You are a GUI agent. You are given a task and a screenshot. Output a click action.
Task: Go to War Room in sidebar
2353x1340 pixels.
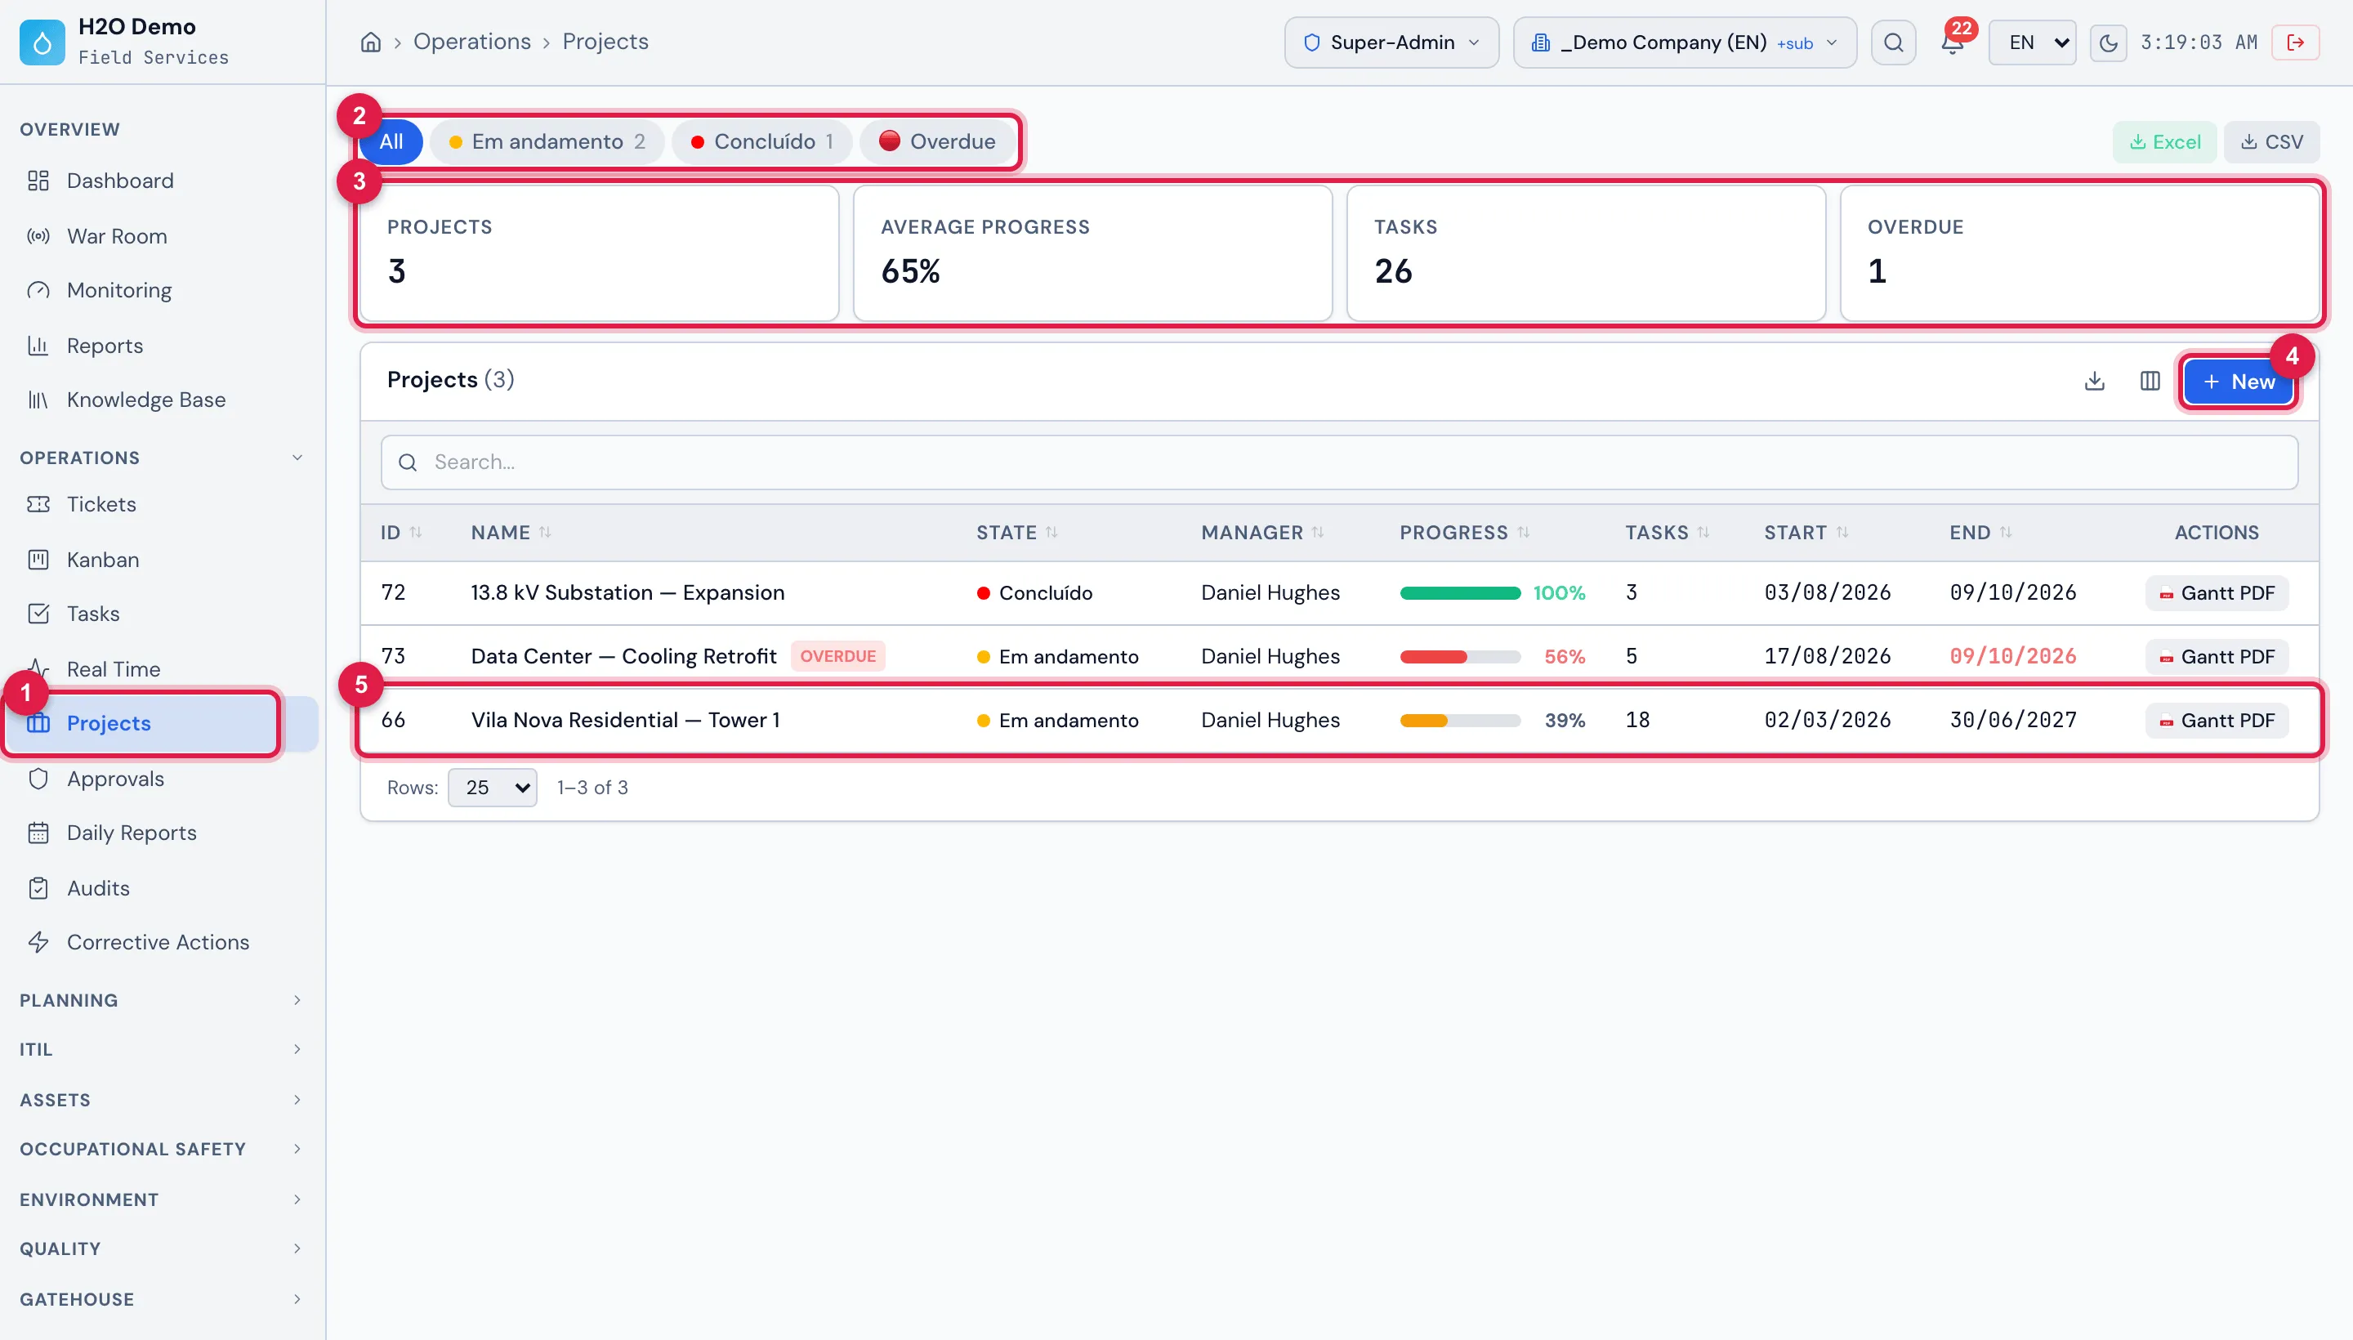tap(117, 236)
